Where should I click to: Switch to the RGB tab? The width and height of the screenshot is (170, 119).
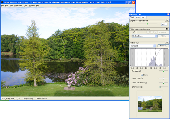[138, 17]
